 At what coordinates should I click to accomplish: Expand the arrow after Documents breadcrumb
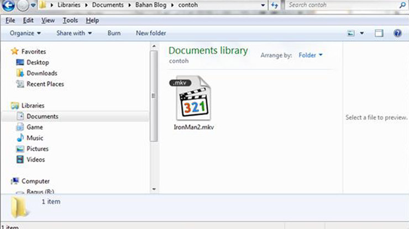point(129,5)
